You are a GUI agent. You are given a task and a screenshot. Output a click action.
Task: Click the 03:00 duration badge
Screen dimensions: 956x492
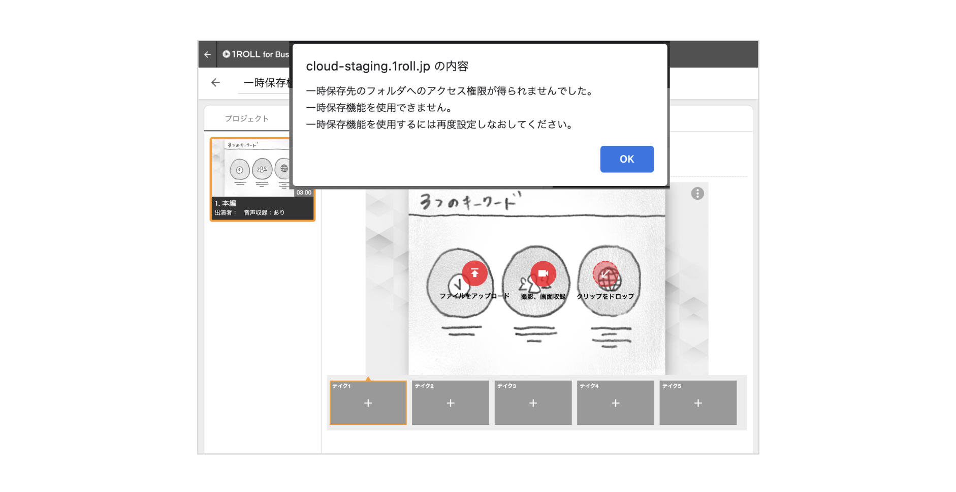[303, 192]
